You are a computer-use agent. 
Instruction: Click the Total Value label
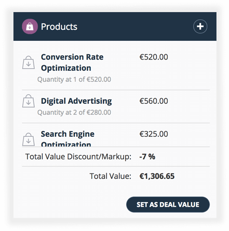tap(110, 176)
